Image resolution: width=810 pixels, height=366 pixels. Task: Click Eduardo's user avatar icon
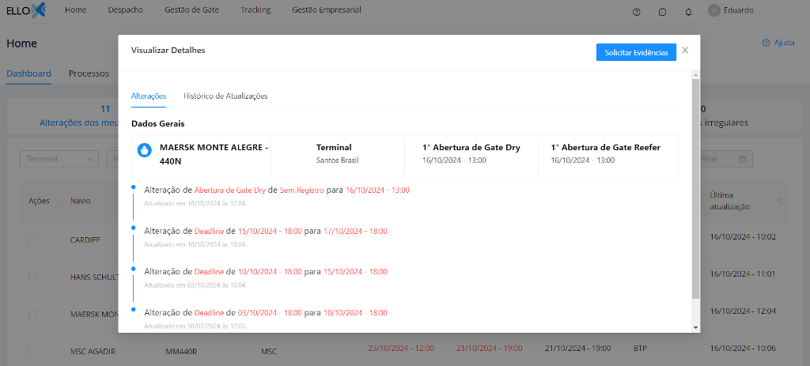tap(714, 11)
